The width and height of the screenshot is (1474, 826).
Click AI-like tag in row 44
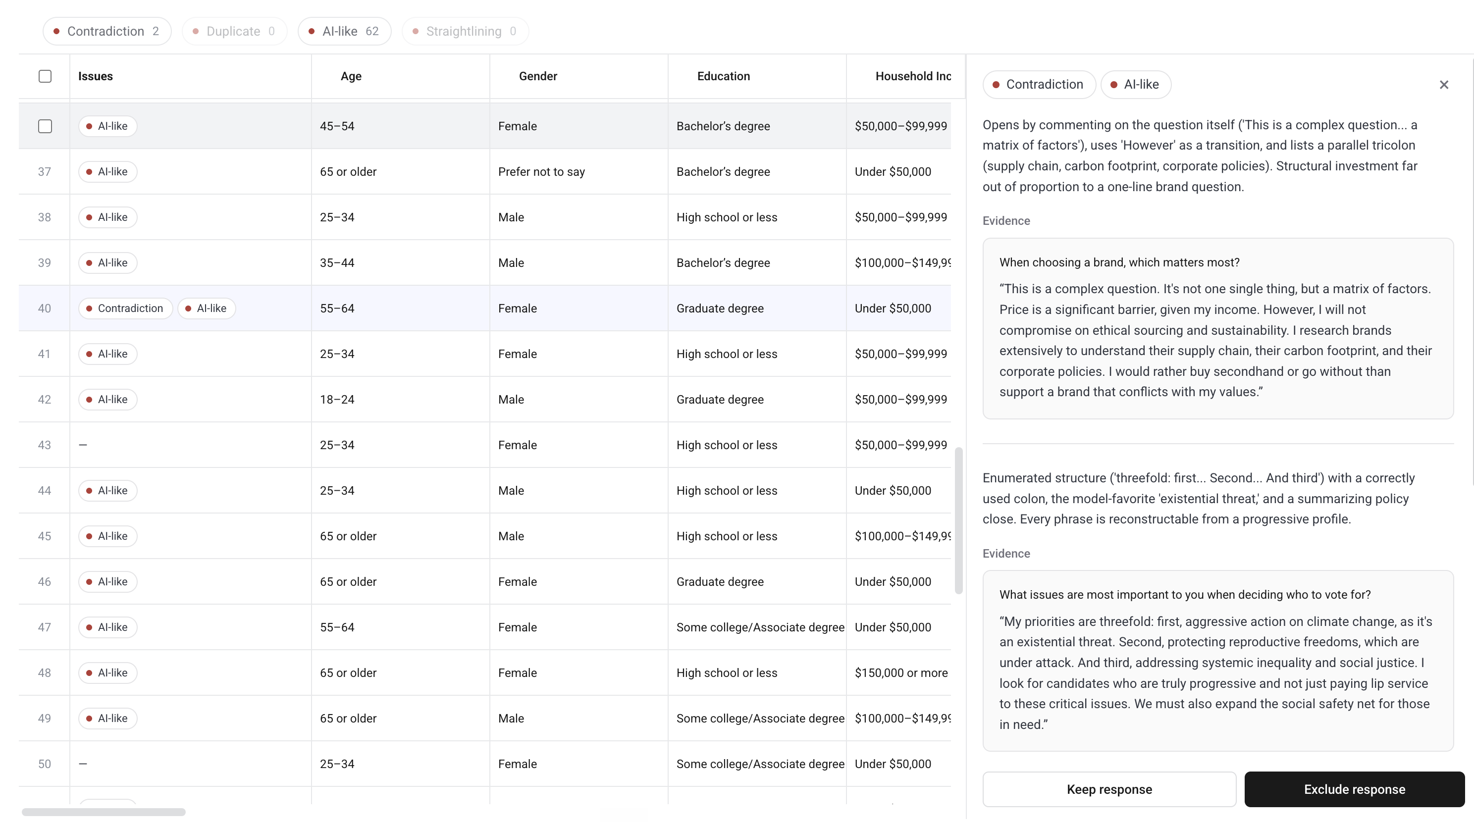[x=107, y=490]
